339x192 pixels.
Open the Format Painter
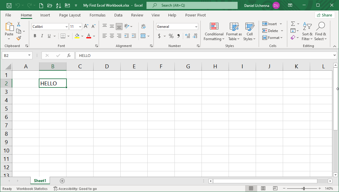(18, 38)
